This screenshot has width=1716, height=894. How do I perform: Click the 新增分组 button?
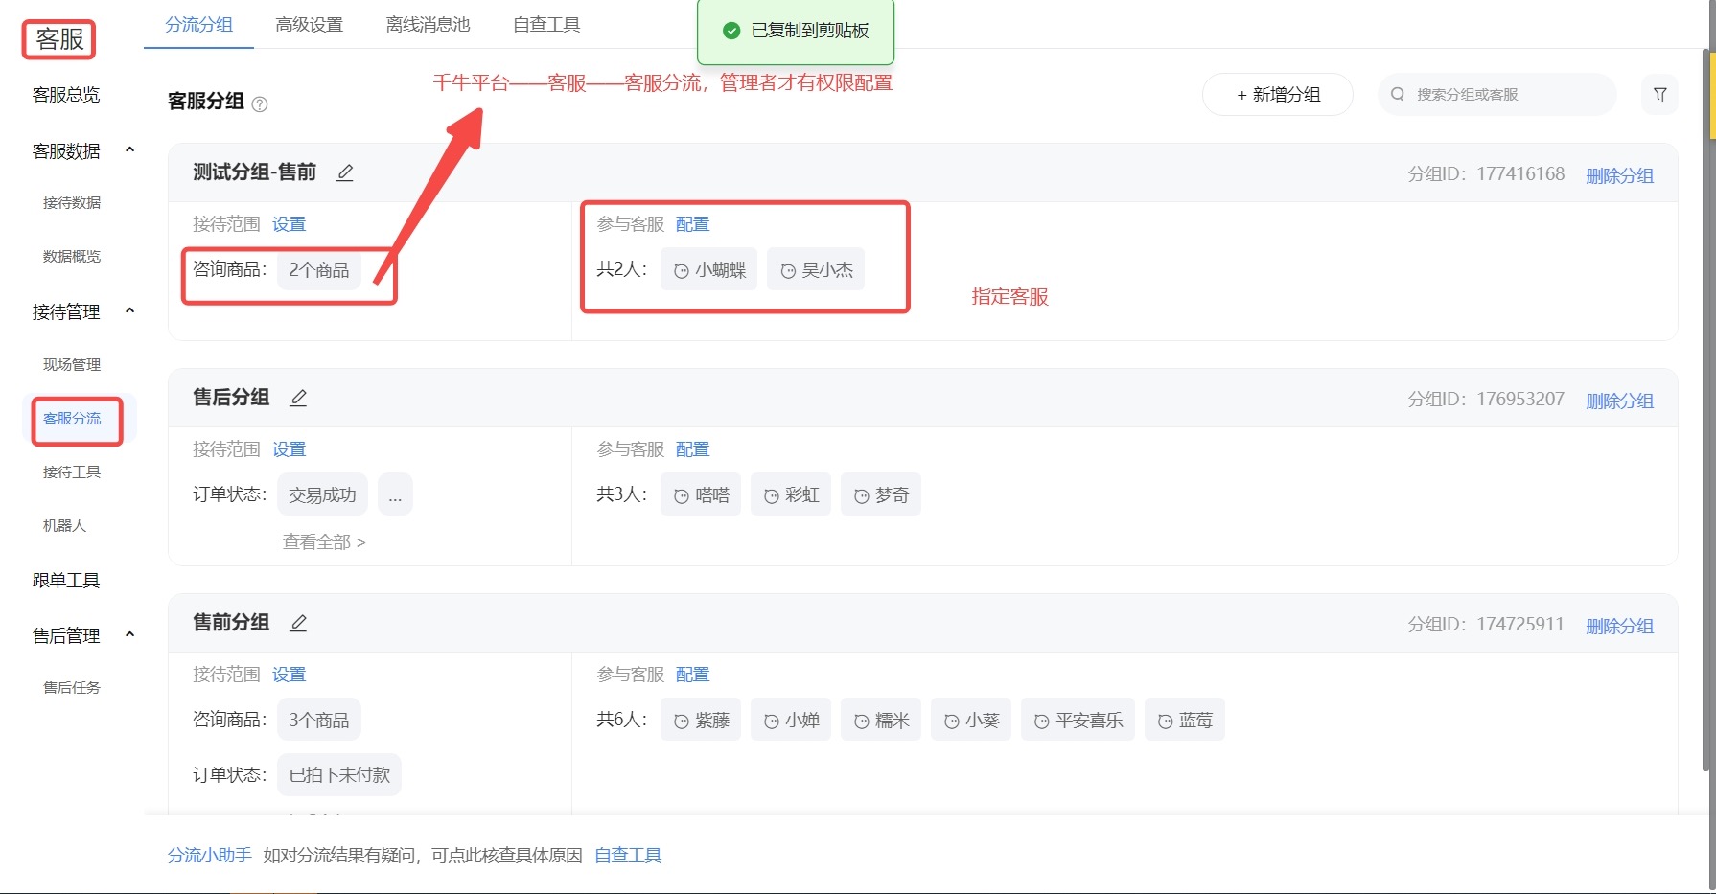pos(1277,94)
